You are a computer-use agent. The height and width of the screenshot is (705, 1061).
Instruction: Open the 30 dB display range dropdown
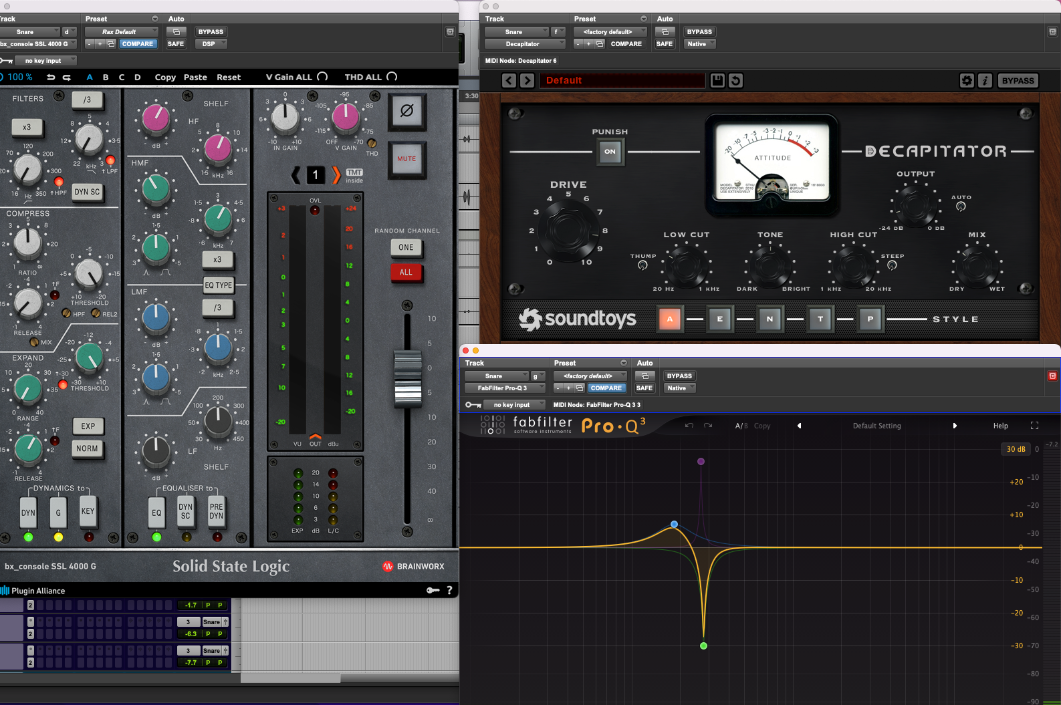coord(1016,449)
